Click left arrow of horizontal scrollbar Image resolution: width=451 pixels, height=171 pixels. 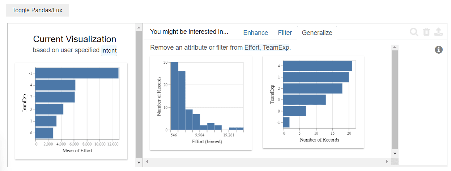pyautogui.click(x=147, y=162)
